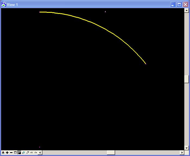Pick the Pan View arrow tool
The width and height of the screenshot is (190, 156).
27,153
